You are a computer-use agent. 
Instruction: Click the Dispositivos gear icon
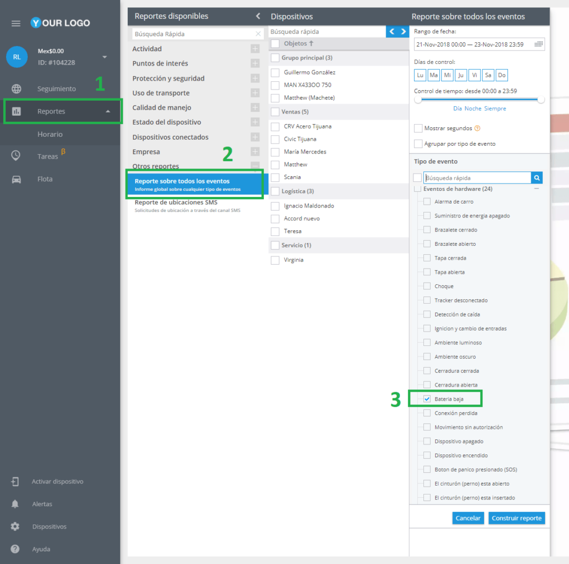click(x=15, y=527)
